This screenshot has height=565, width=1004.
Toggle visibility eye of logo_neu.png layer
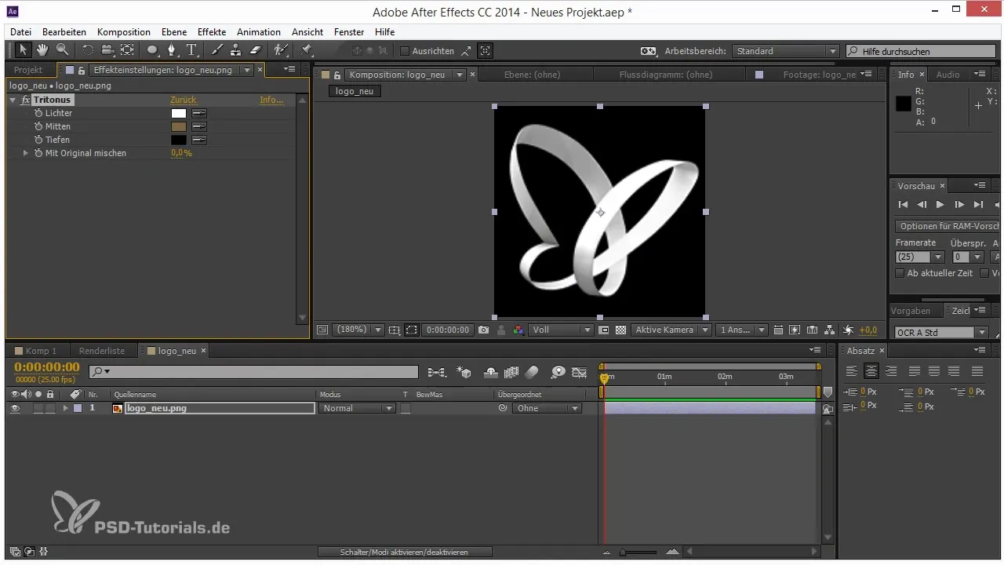click(14, 408)
